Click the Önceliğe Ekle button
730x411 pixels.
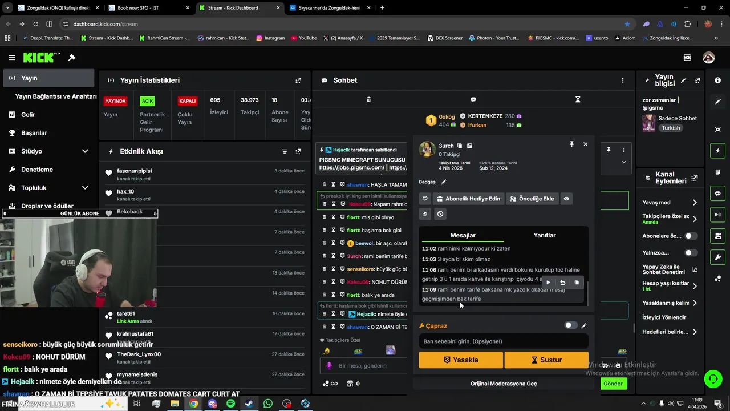pyautogui.click(x=532, y=199)
